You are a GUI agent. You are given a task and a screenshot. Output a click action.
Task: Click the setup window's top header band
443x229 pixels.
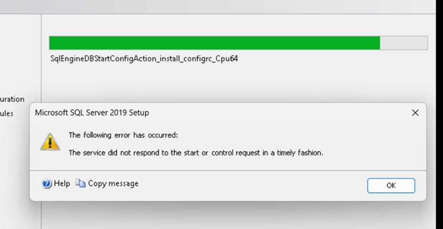point(217,6)
